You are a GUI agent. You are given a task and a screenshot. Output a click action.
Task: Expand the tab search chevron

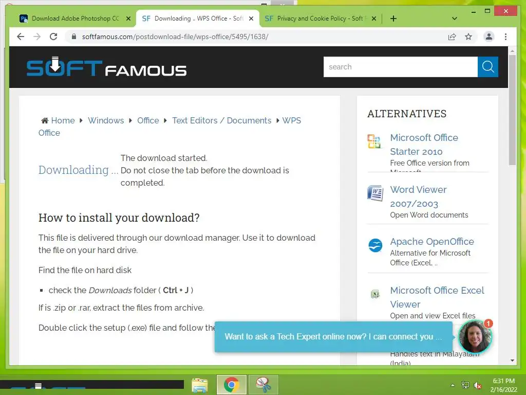[x=454, y=19]
